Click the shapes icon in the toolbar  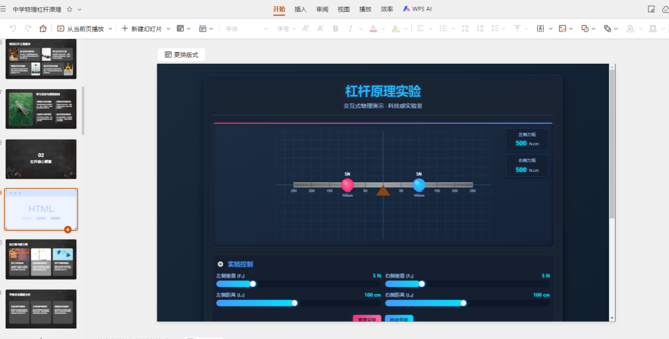[585, 28]
